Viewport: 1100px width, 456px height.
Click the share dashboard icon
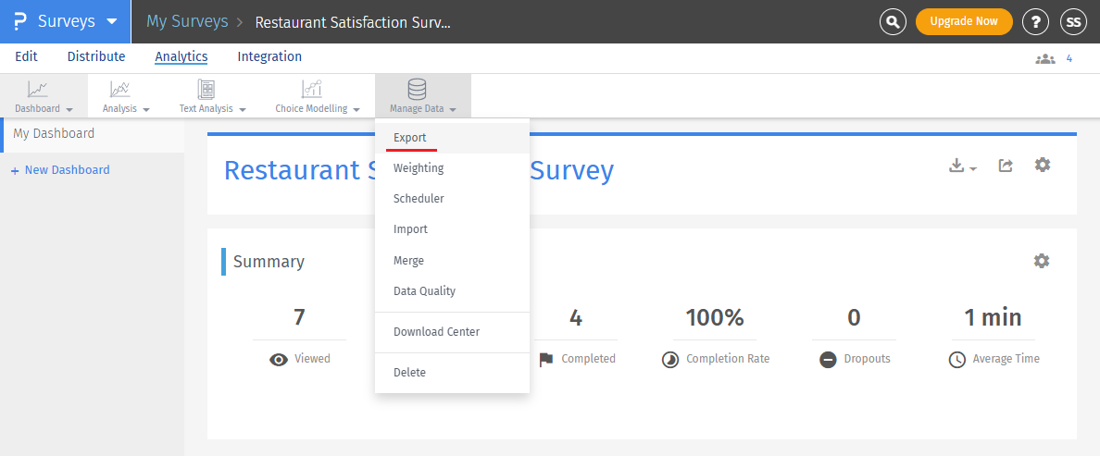click(1006, 166)
